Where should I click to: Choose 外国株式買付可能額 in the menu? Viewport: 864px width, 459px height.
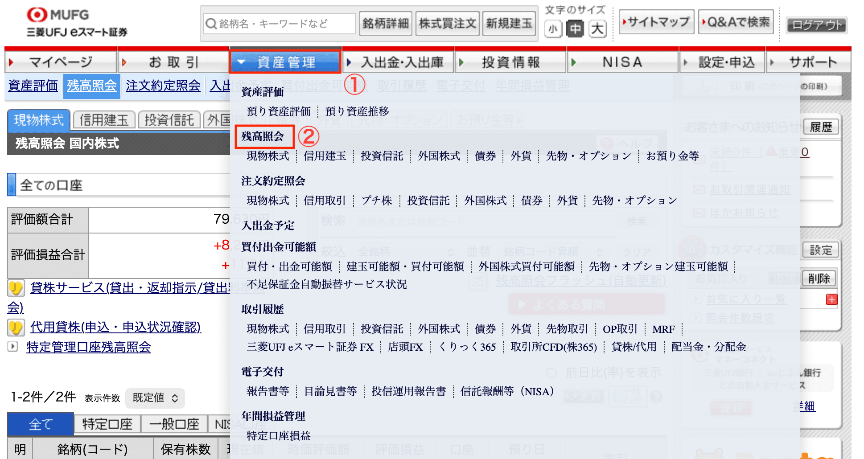527,266
